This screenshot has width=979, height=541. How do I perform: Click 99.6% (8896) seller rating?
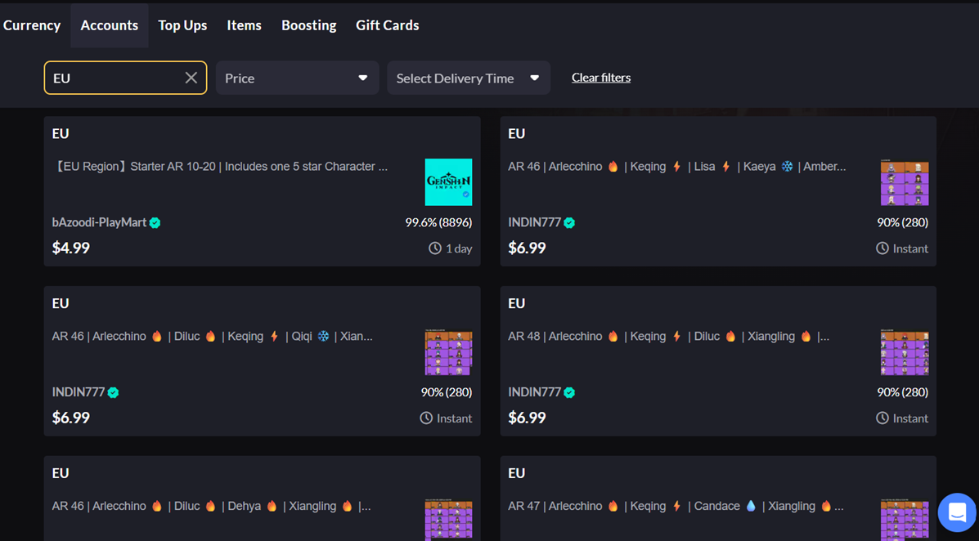click(438, 223)
